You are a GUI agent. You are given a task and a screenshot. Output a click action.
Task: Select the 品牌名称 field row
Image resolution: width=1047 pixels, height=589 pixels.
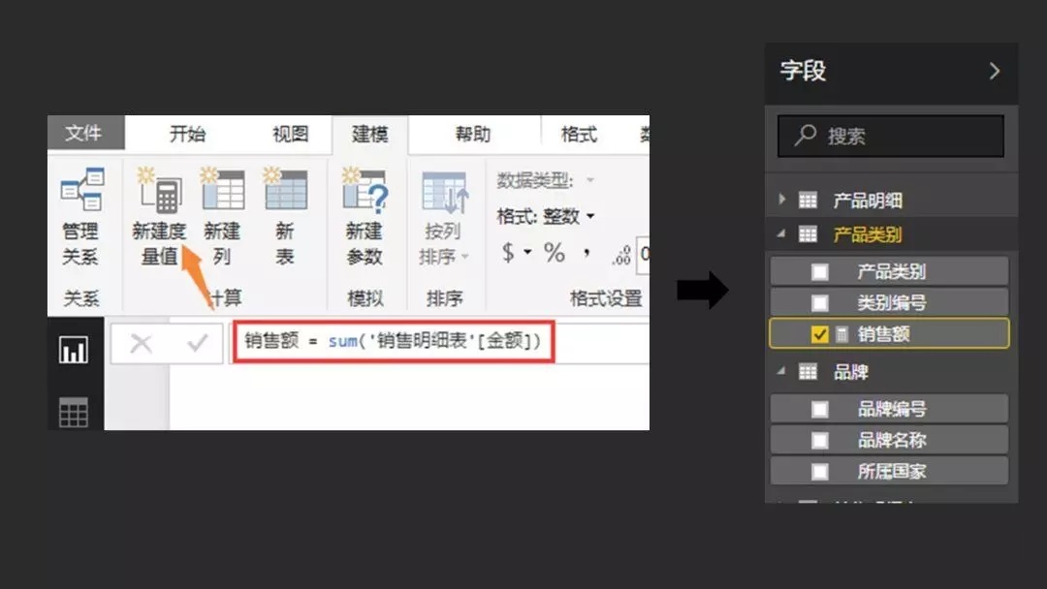click(x=889, y=440)
